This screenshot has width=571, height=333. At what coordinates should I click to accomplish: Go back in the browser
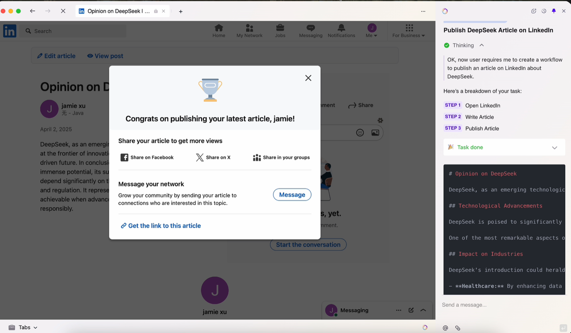pos(33,11)
